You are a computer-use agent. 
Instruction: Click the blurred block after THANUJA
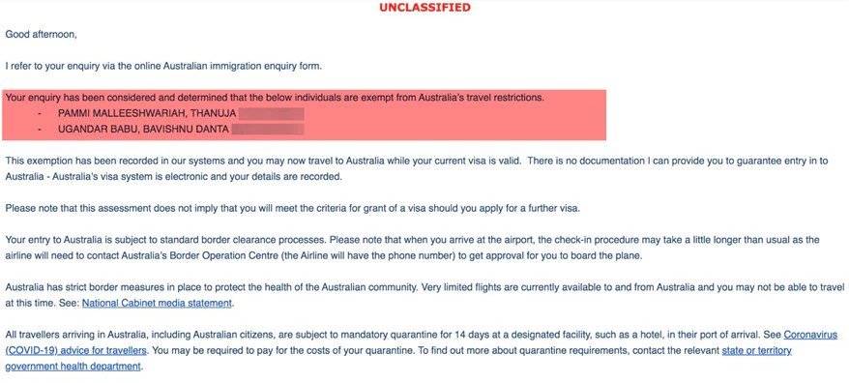[271, 114]
